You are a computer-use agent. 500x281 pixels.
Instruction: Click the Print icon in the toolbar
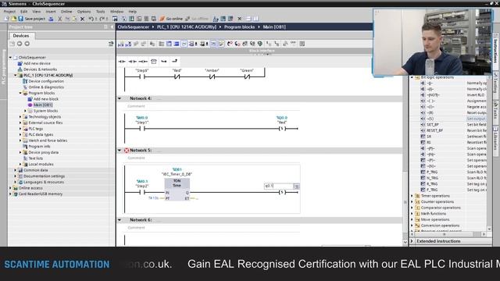(51, 19)
